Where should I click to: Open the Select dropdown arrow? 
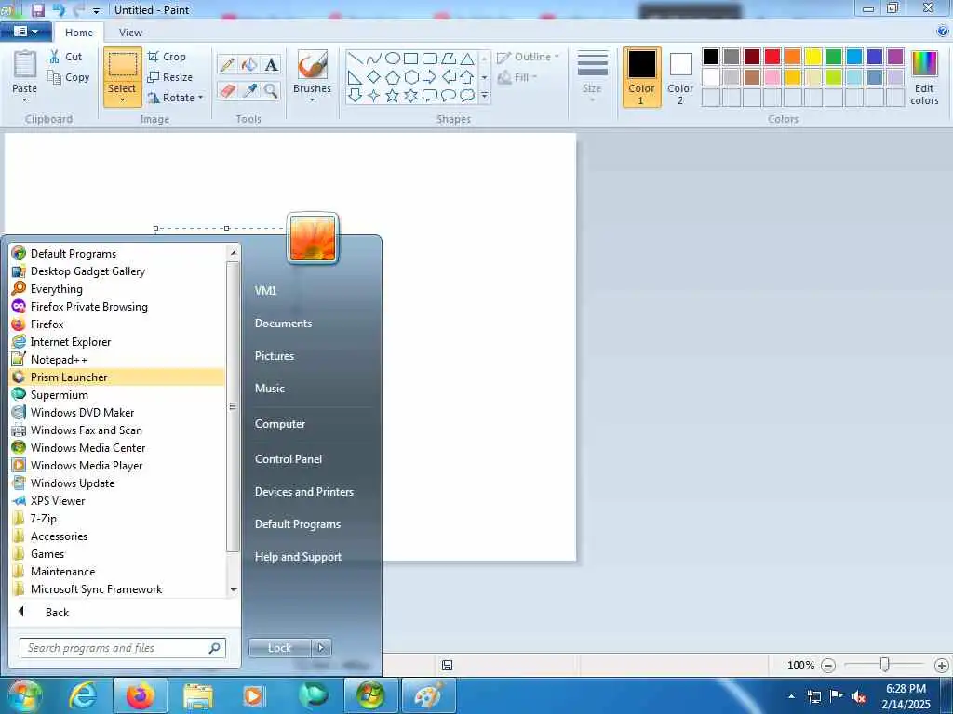(x=123, y=100)
